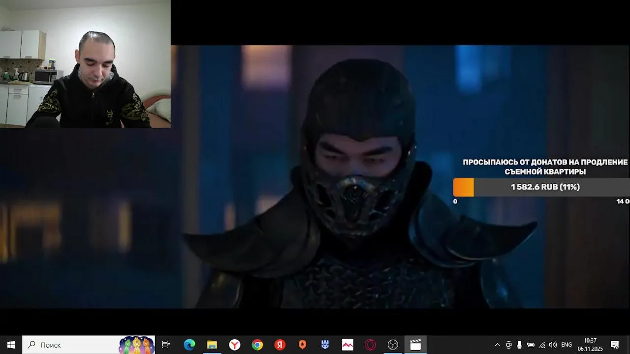Select the active clapperboard video player icon
Screen dimensions: 630x354
click(x=415, y=345)
